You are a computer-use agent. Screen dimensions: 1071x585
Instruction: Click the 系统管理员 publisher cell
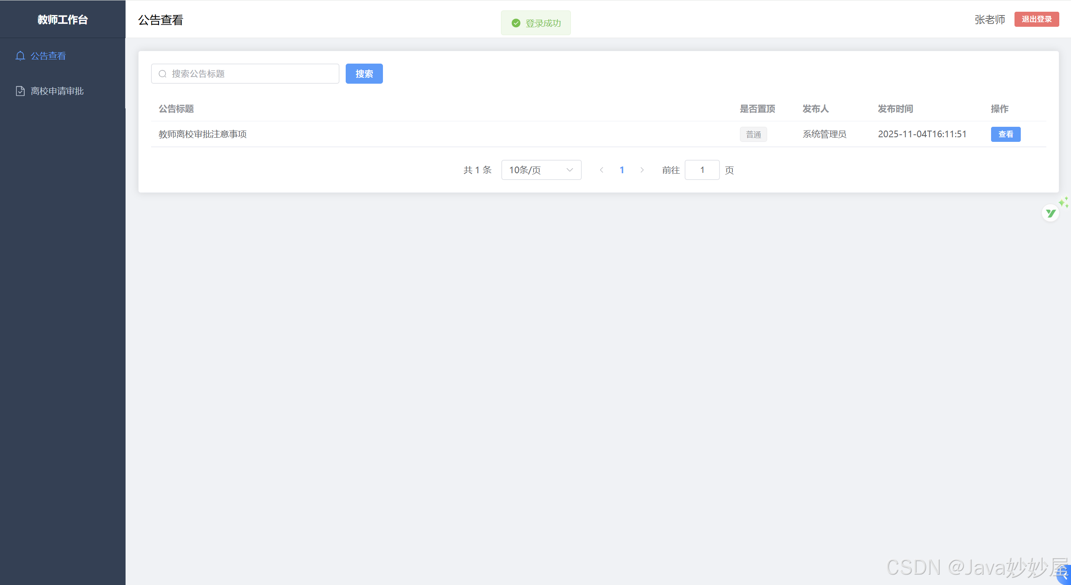tap(824, 134)
